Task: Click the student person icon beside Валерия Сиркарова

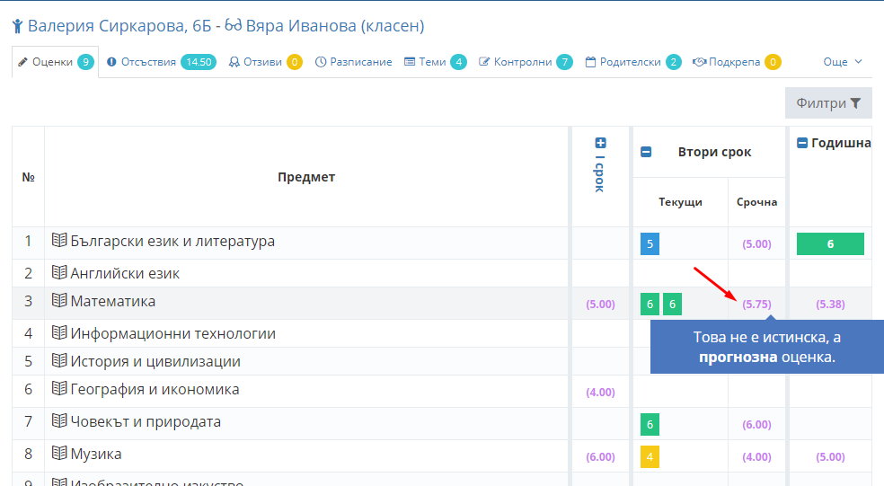Action: click(x=17, y=26)
